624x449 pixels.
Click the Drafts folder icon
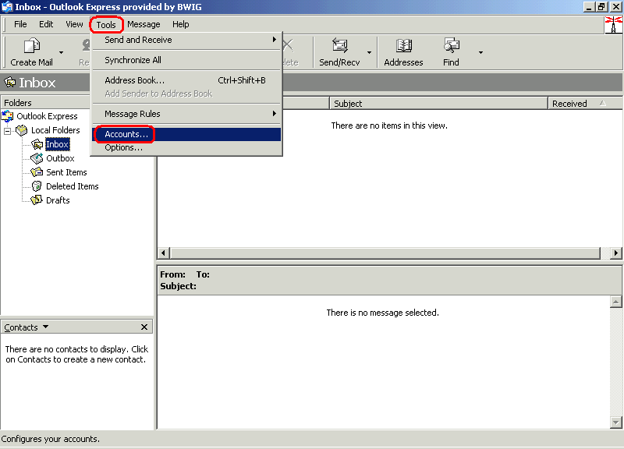37,200
